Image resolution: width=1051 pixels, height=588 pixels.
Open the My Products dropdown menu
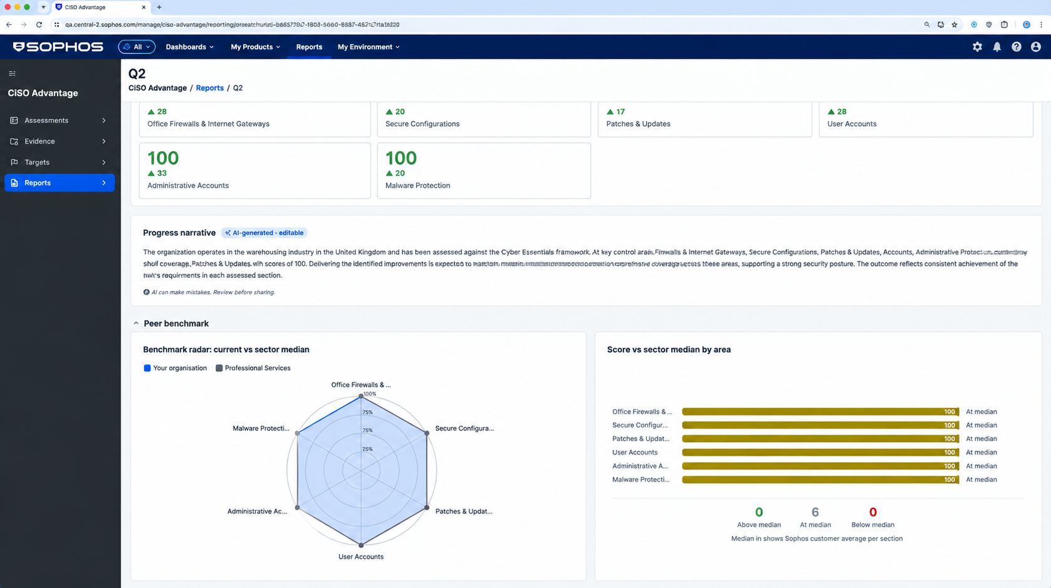click(255, 47)
